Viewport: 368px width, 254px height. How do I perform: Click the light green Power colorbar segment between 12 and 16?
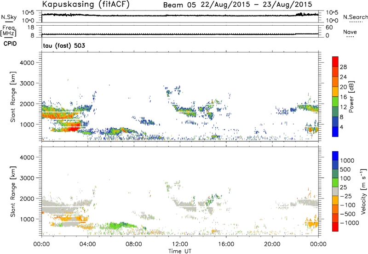pyautogui.click(x=335, y=101)
